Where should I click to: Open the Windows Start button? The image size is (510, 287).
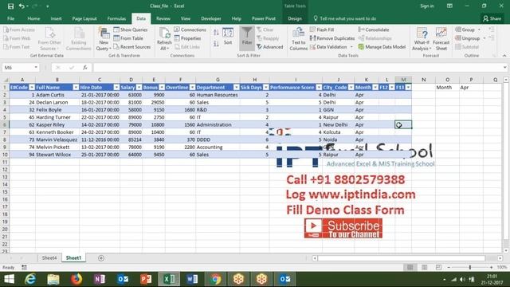pos(9,279)
